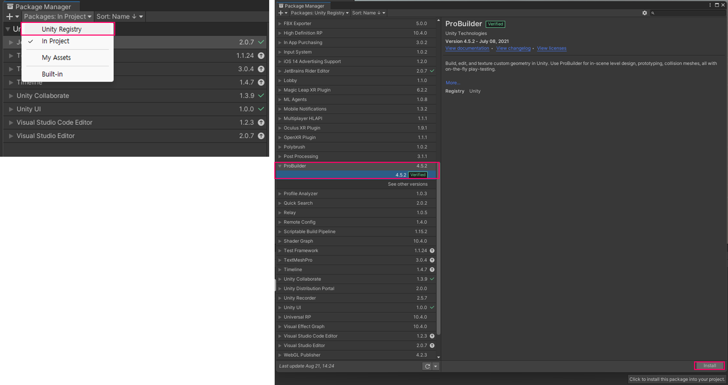The image size is (728, 385).
Task: Click the Install button
Action: click(709, 365)
